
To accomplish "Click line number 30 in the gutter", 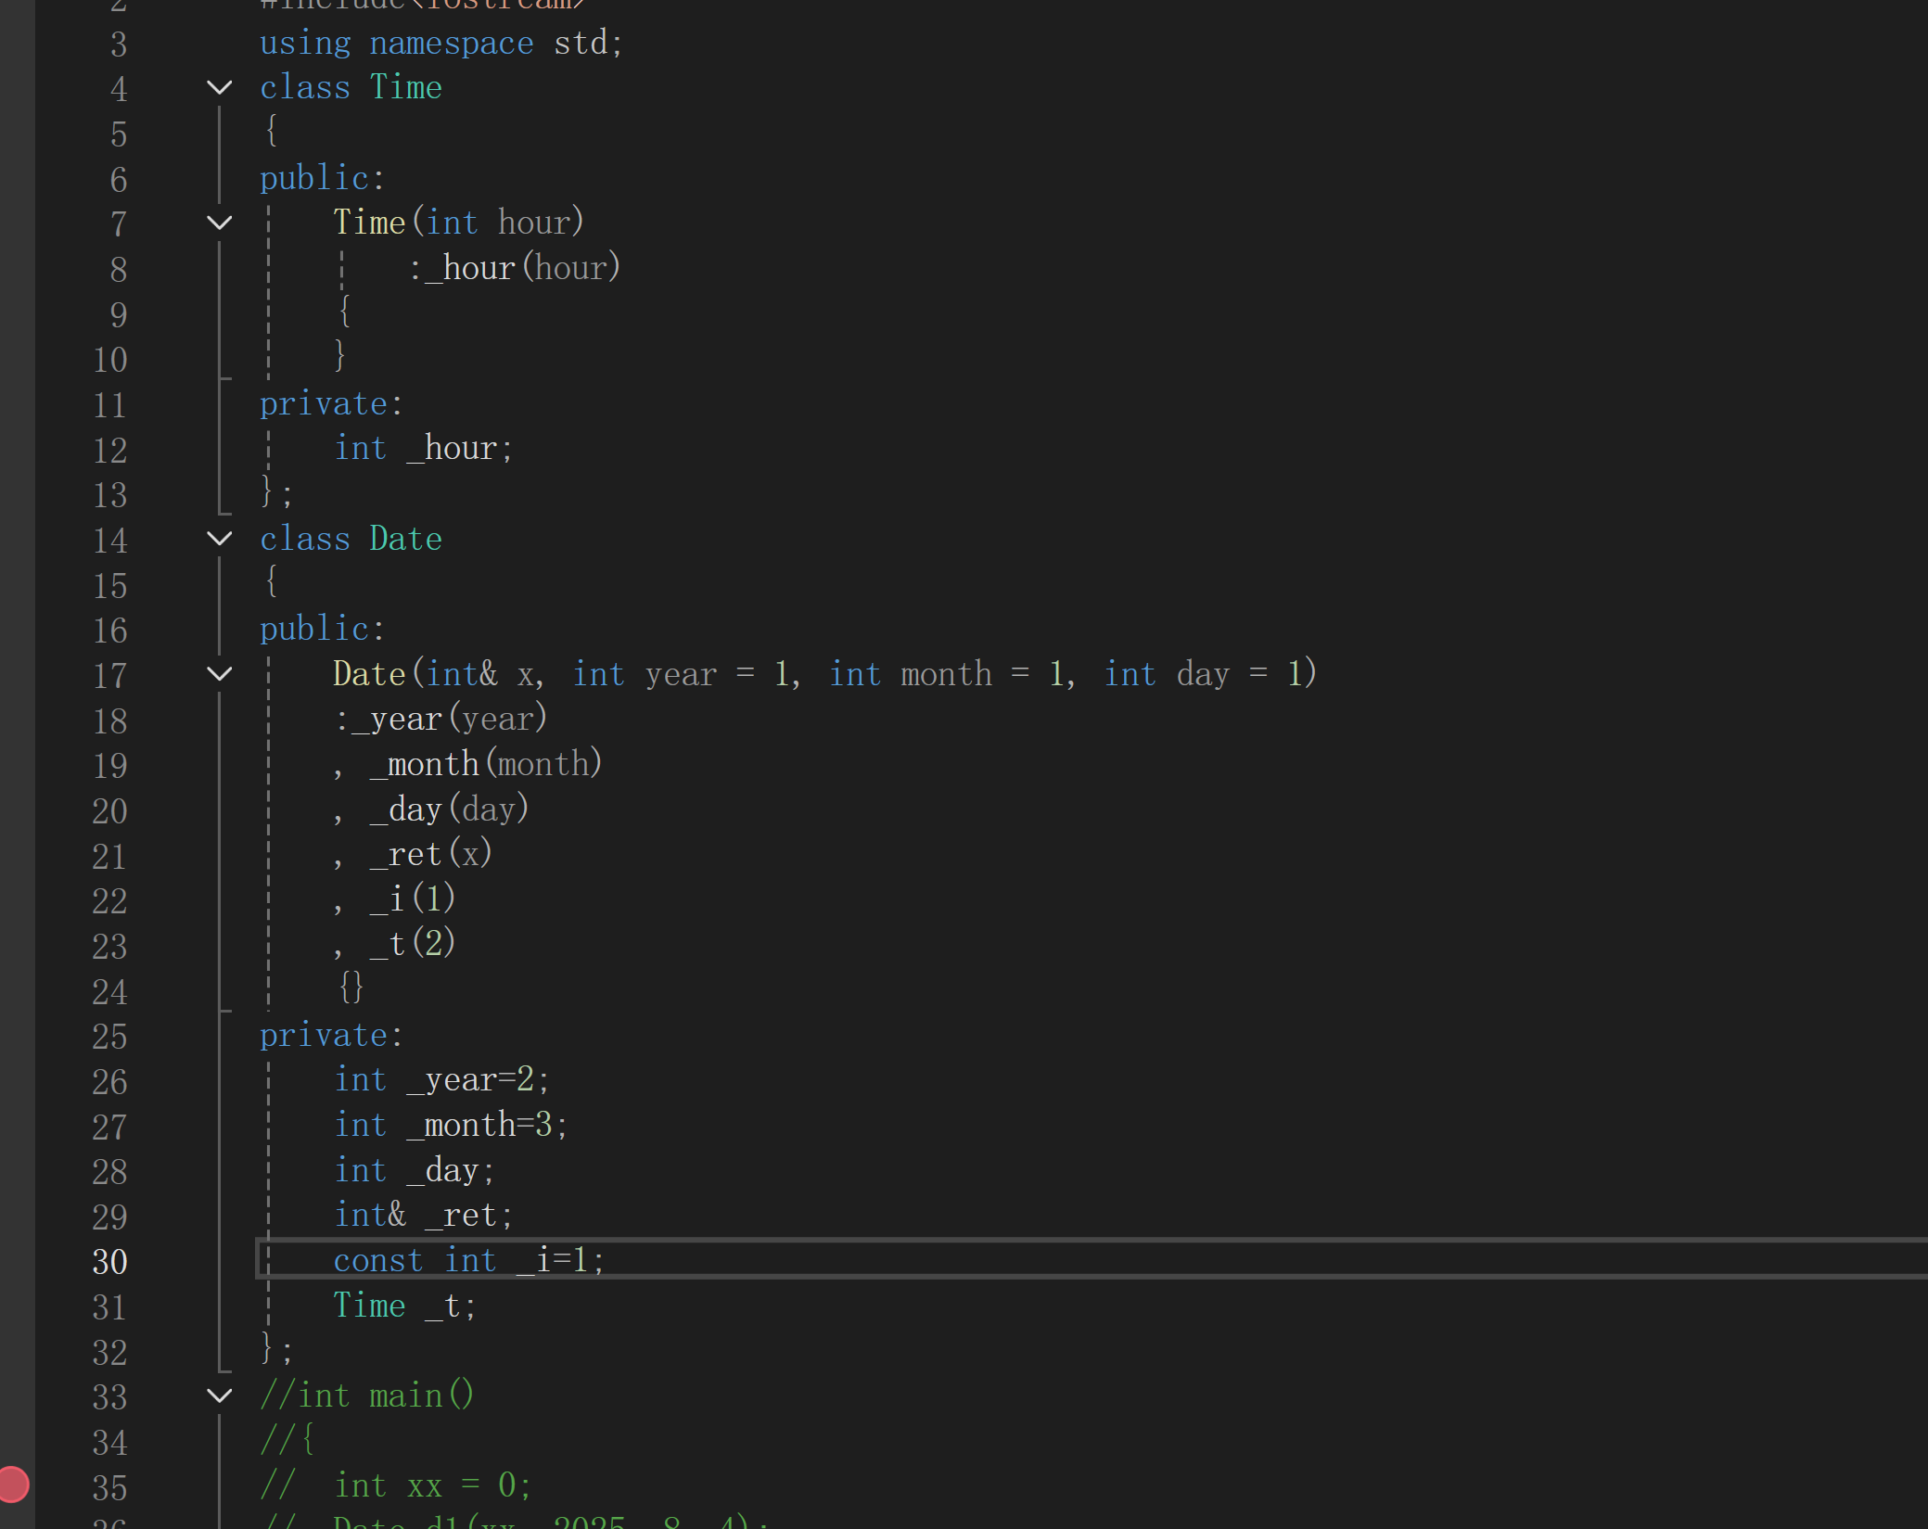I will click(109, 1262).
